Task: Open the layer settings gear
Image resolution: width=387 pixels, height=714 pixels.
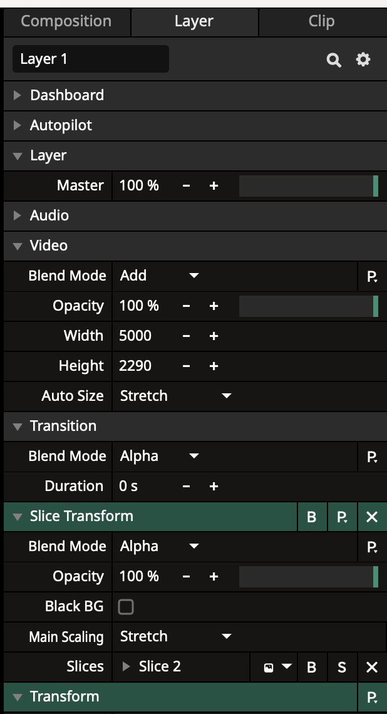Action: [x=363, y=59]
